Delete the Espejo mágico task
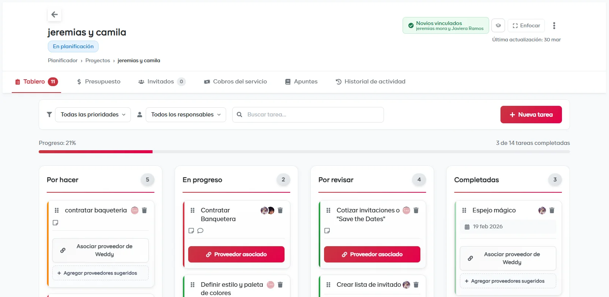Viewport: 609px width, 297px height. [552, 211]
